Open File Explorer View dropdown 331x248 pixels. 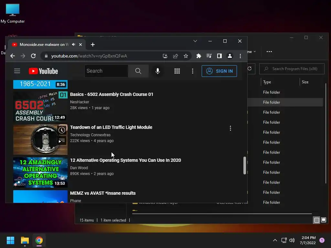coord(251,52)
